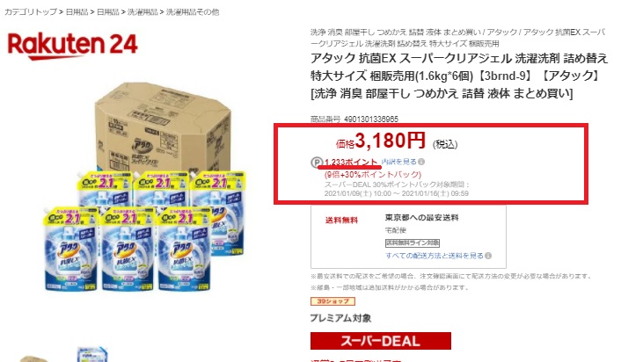
Task: Select the refill pouch thumbnail at bottom
Action: [92, 354]
